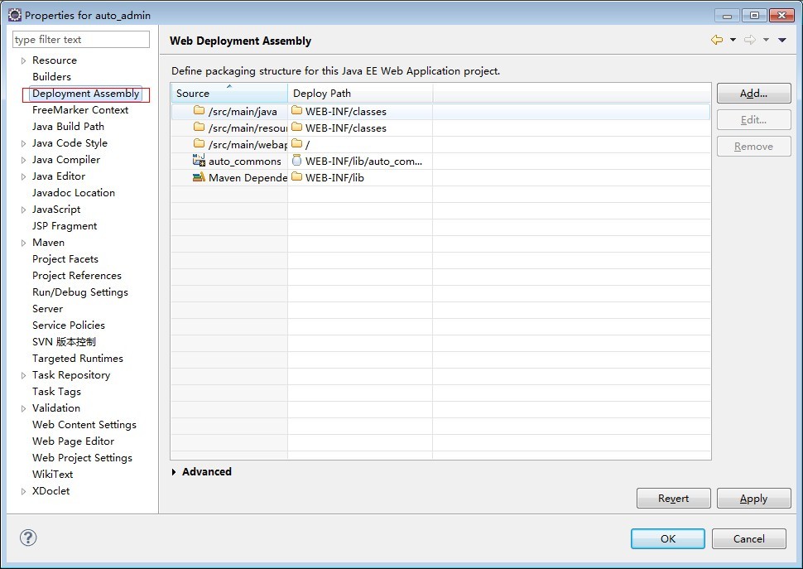The image size is (803, 569).
Task: Click the OK button
Action: tap(667, 538)
